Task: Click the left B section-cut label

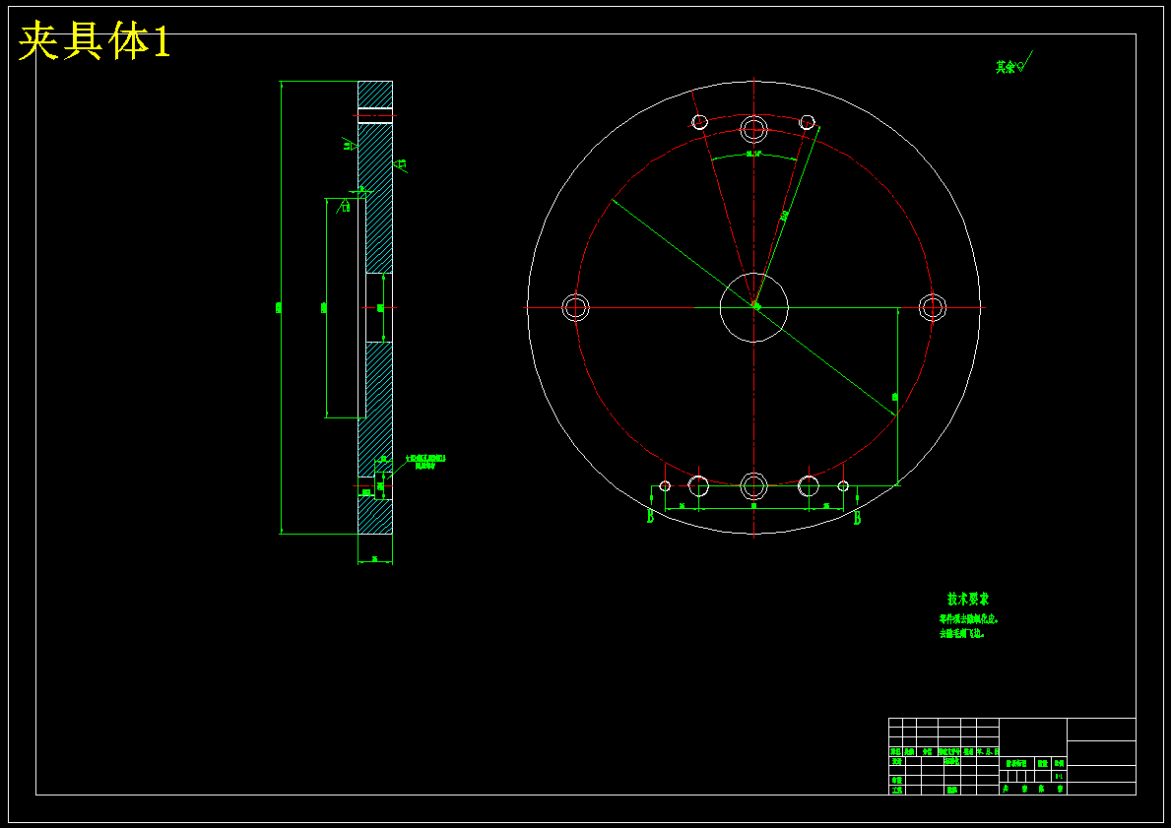Action: pos(650,517)
